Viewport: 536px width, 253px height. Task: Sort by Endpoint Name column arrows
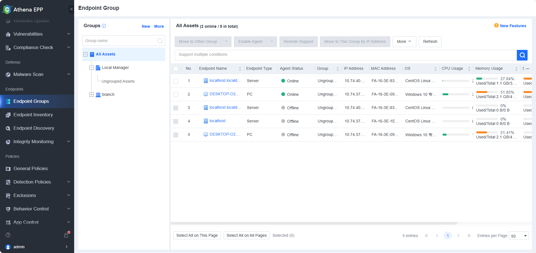pyautogui.click(x=240, y=69)
